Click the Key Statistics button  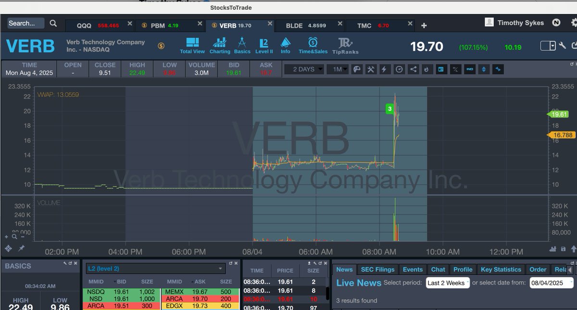501,269
